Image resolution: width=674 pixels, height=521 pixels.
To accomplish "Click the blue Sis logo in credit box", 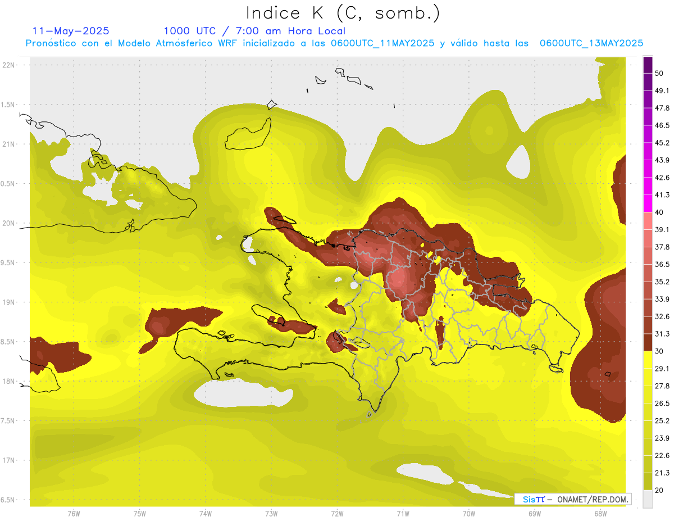I will [x=534, y=499].
